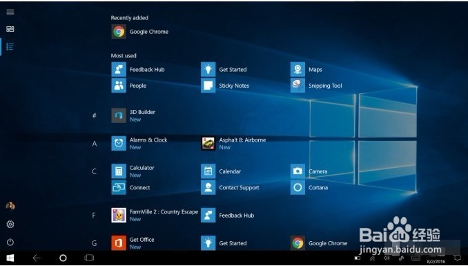Select the All apps list view
The height and width of the screenshot is (266, 468).
[x=10, y=46]
